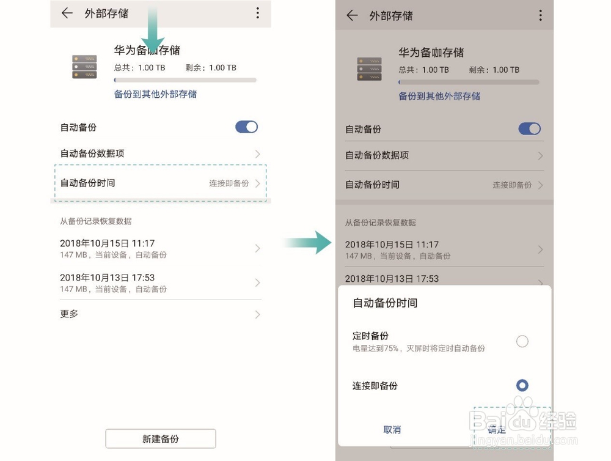Tap 从备份记录恢复数据 header on right screen
The width and height of the screenshot is (611, 461).
point(380,223)
